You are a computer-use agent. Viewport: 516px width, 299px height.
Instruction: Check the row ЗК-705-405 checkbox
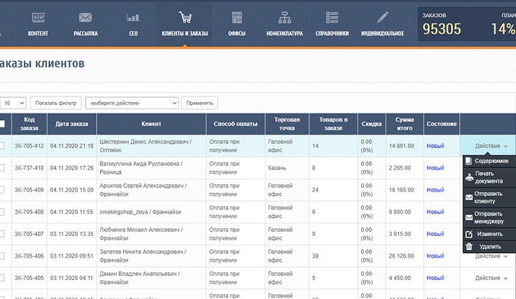point(2,278)
